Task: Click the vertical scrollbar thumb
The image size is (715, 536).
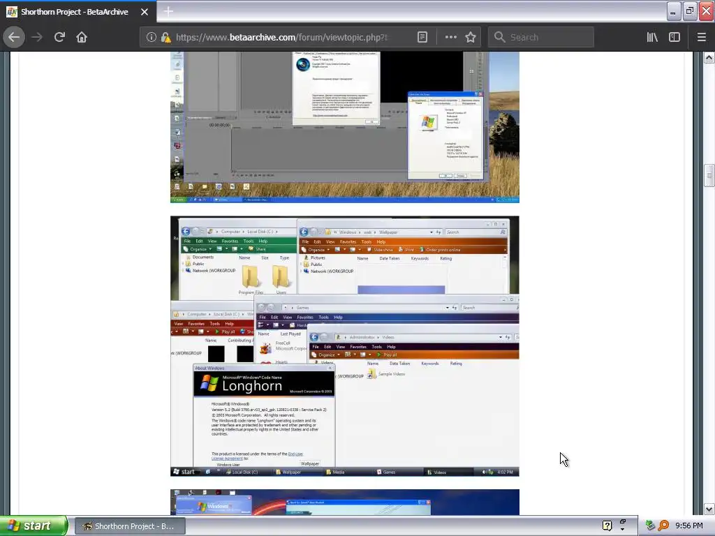Action: pos(709,175)
